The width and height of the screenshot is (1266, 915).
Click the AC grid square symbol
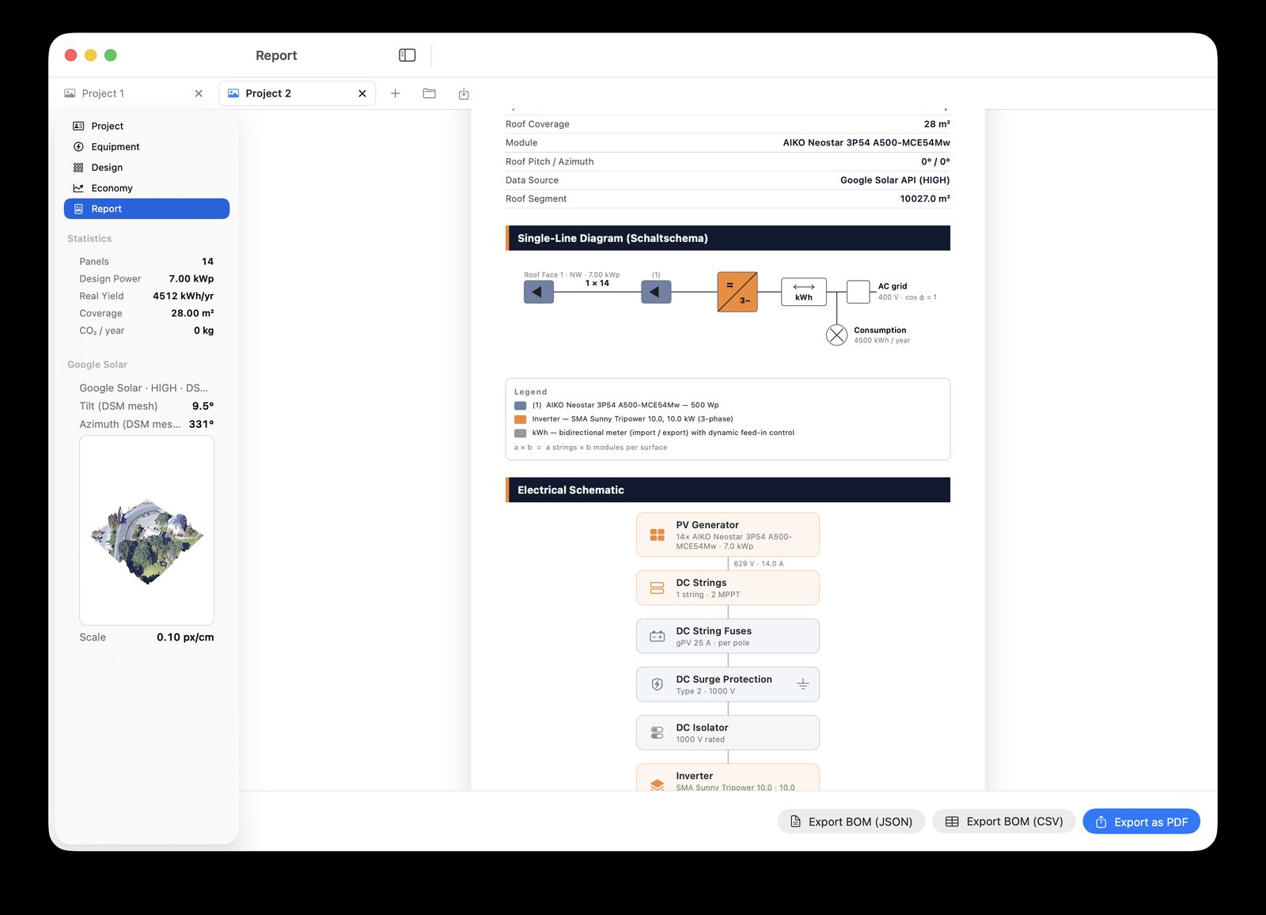pos(859,292)
